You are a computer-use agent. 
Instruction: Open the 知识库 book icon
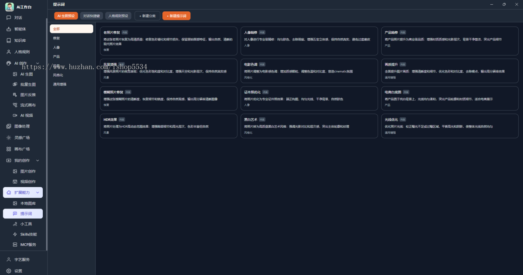pos(9,40)
